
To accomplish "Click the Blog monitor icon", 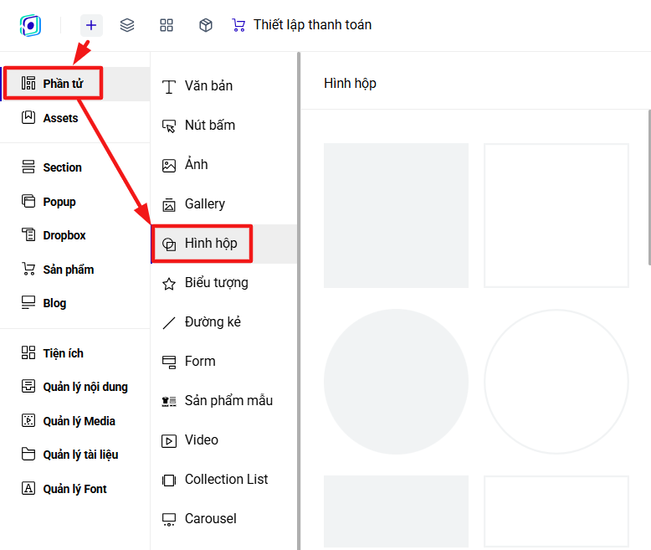I will tap(28, 302).
